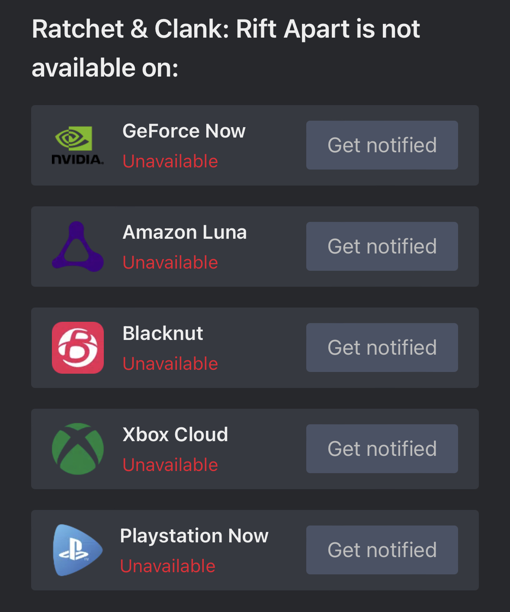
Task: Click the Playstation Now logo
Action: tap(78, 550)
